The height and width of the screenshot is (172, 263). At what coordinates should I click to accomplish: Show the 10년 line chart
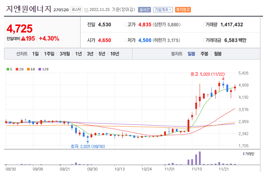coord(115,54)
